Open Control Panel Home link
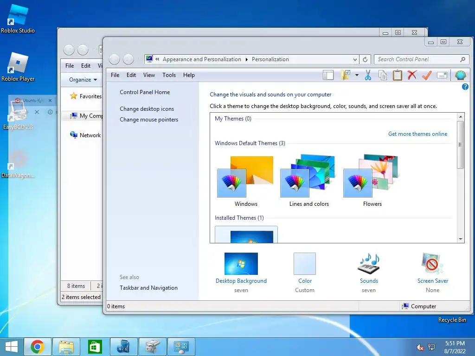 [145, 92]
